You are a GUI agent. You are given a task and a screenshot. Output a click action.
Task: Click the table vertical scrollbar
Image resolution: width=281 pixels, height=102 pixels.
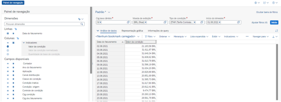pos(277,72)
